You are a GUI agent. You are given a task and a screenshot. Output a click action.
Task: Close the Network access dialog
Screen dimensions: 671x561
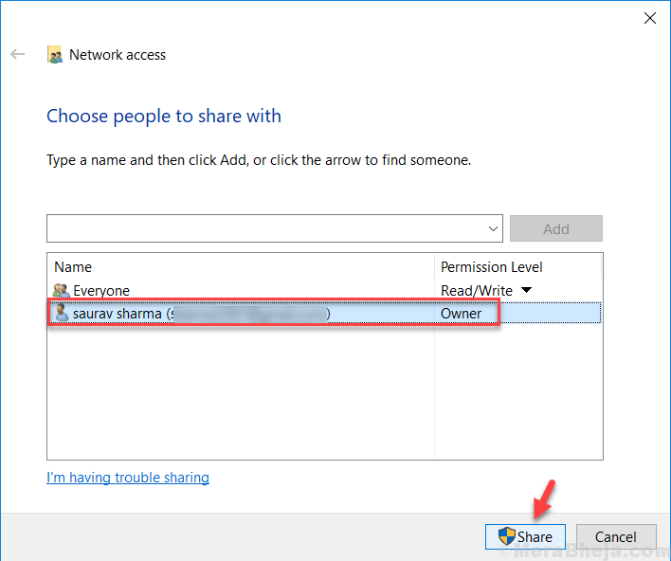(649, 18)
